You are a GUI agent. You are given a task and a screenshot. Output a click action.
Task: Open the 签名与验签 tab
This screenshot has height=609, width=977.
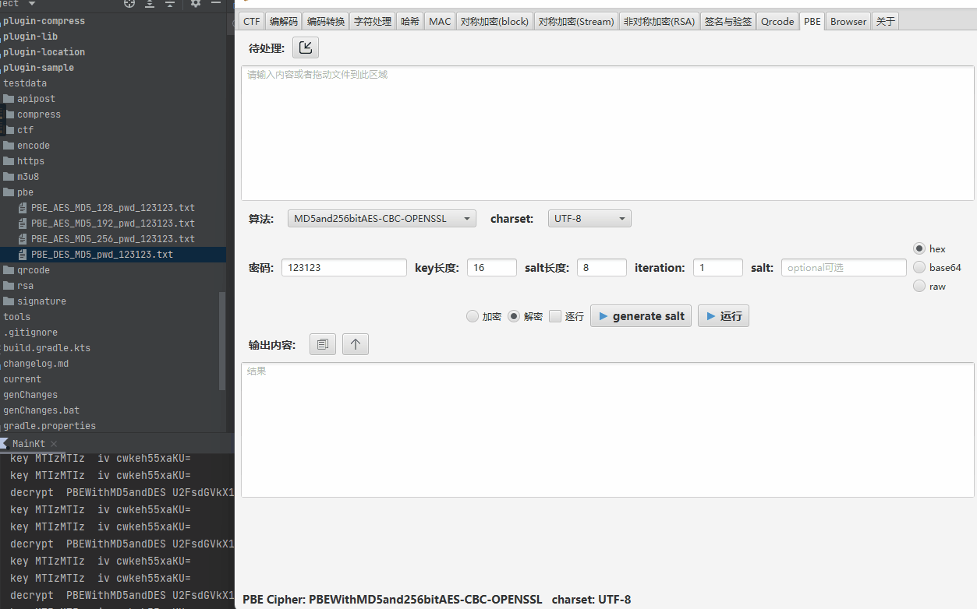727,22
